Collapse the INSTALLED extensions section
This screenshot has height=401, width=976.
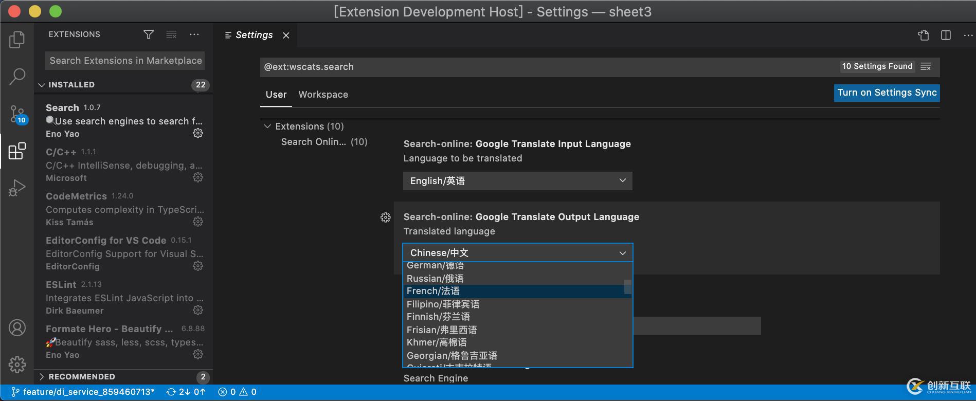click(123, 85)
